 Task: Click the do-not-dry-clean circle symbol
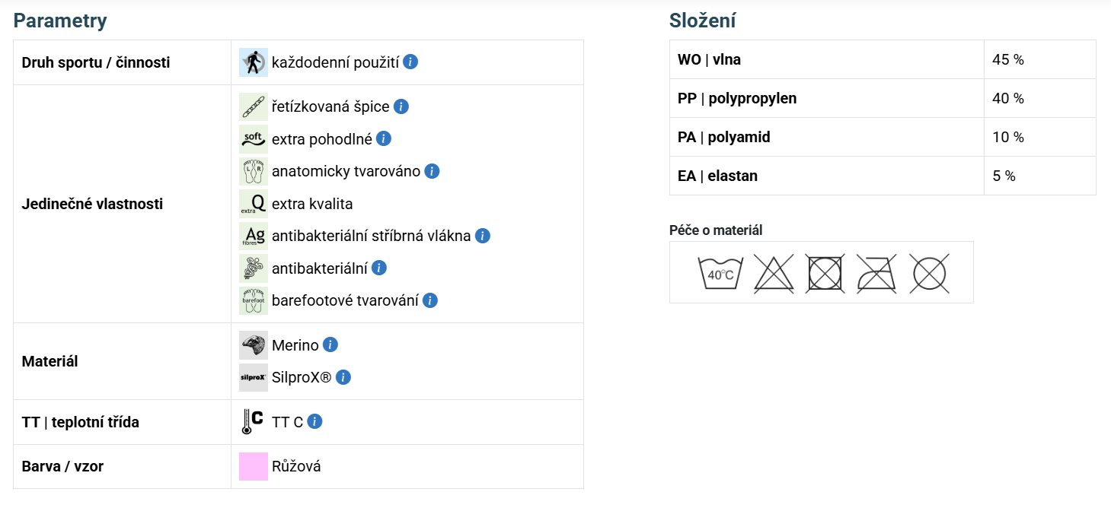(x=929, y=273)
